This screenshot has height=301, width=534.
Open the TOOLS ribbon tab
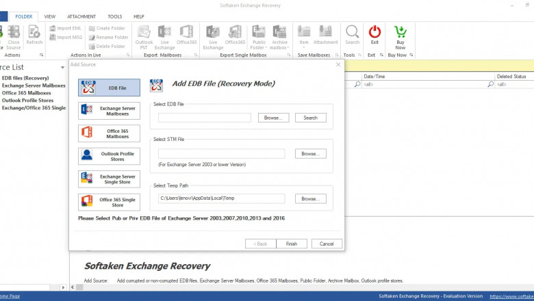(x=115, y=16)
